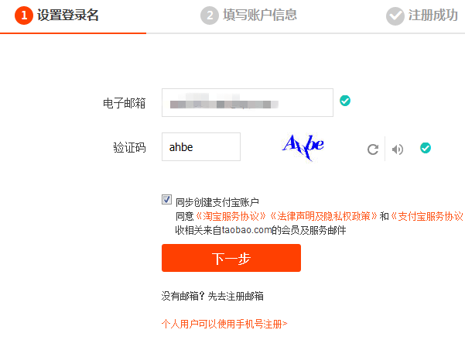465x347 pixels.
Task: Click the distorted captcha image
Action: (x=303, y=147)
